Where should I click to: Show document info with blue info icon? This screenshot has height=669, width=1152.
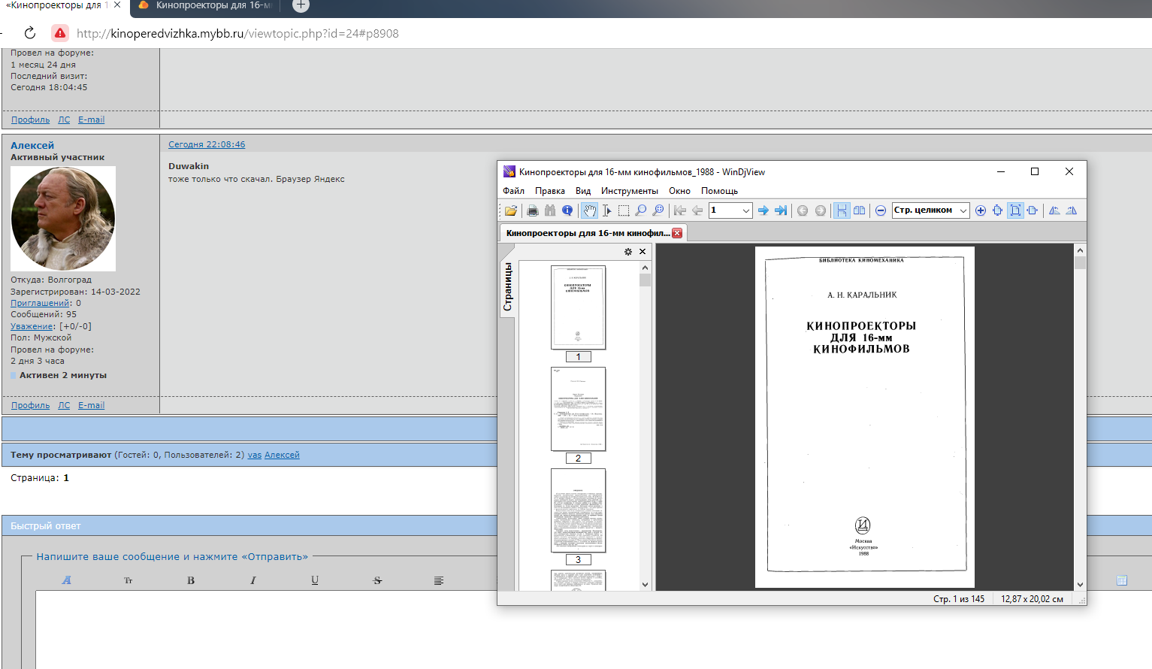567,210
